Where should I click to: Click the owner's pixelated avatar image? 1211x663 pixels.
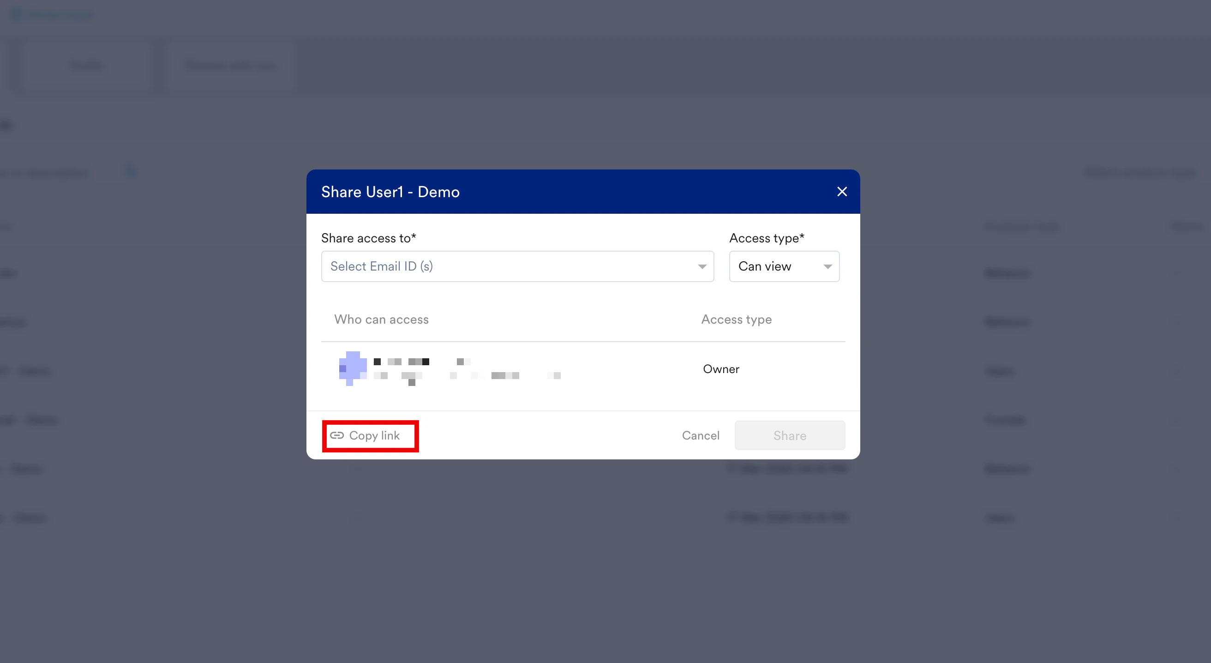pos(353,368)
